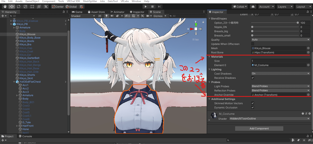Switch to the Console tab
Image resolution: width=313 pixels, height=144 pixels.
coord(25,136)
